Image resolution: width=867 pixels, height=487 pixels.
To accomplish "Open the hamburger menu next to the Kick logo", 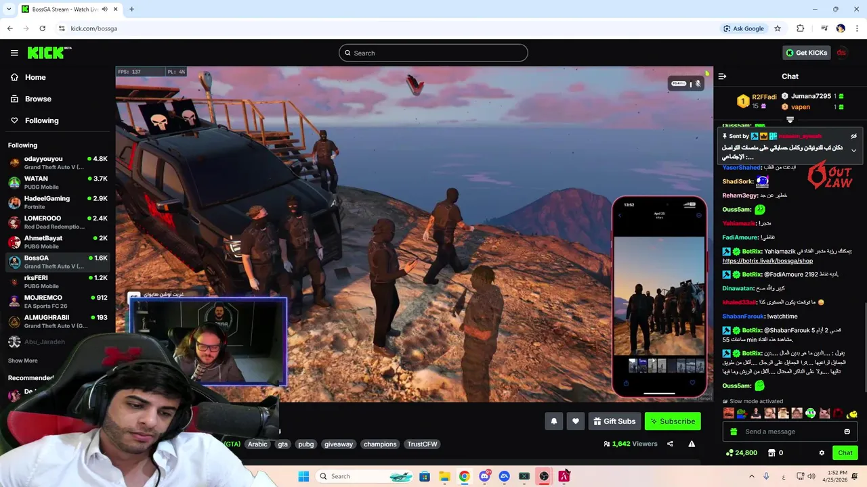I will point(14,53).
